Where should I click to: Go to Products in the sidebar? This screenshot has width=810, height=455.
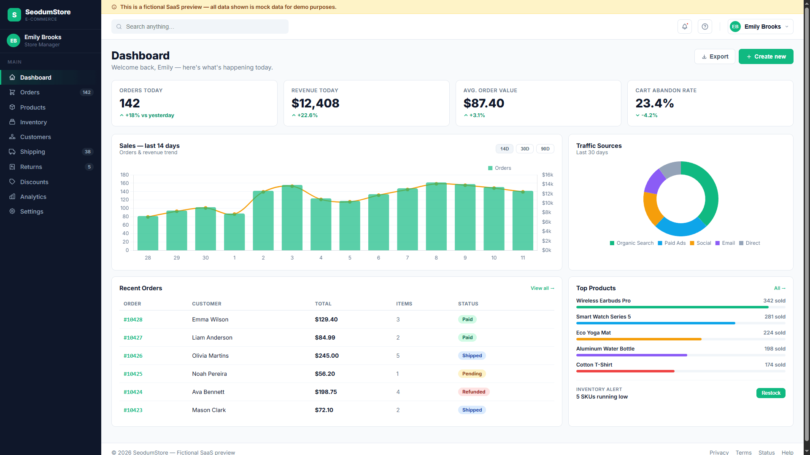click(x=51, y=107)
